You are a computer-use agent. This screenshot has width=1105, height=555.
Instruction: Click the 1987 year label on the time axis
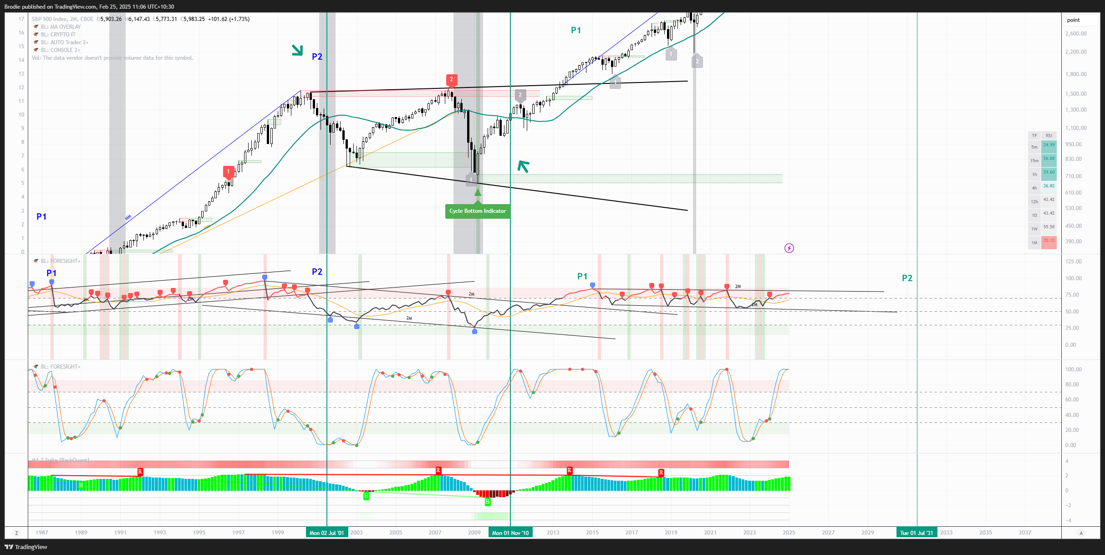(42, 533)
